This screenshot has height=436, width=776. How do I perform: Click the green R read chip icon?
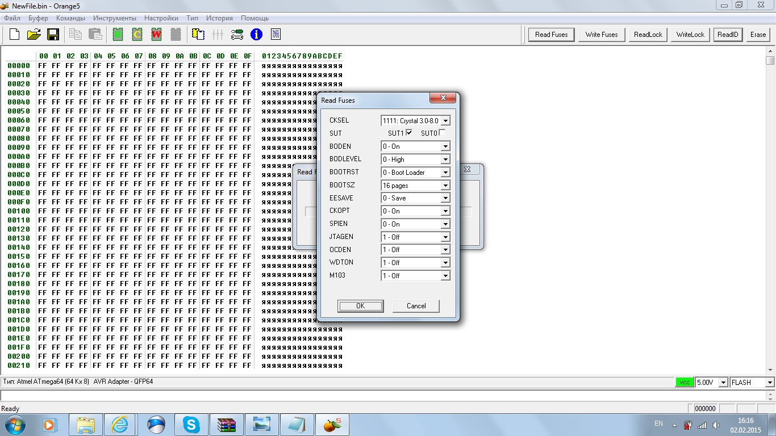(118, 35)
